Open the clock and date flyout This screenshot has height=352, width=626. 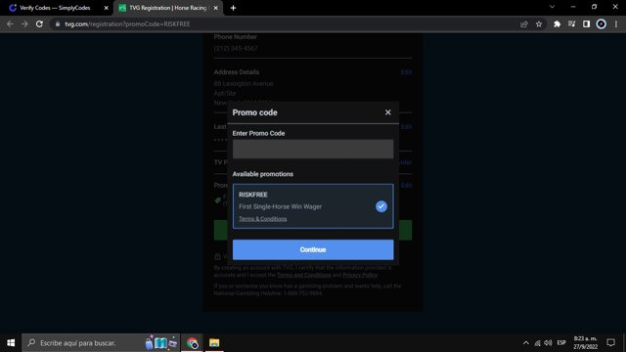[x=585, y=343]
